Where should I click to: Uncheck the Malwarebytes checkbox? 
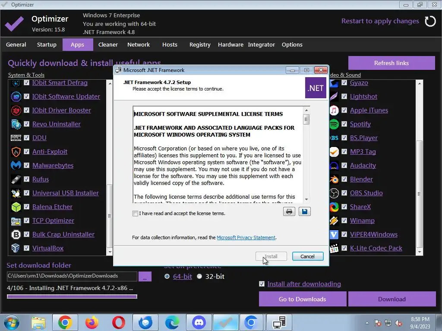(x=26, y=165)
